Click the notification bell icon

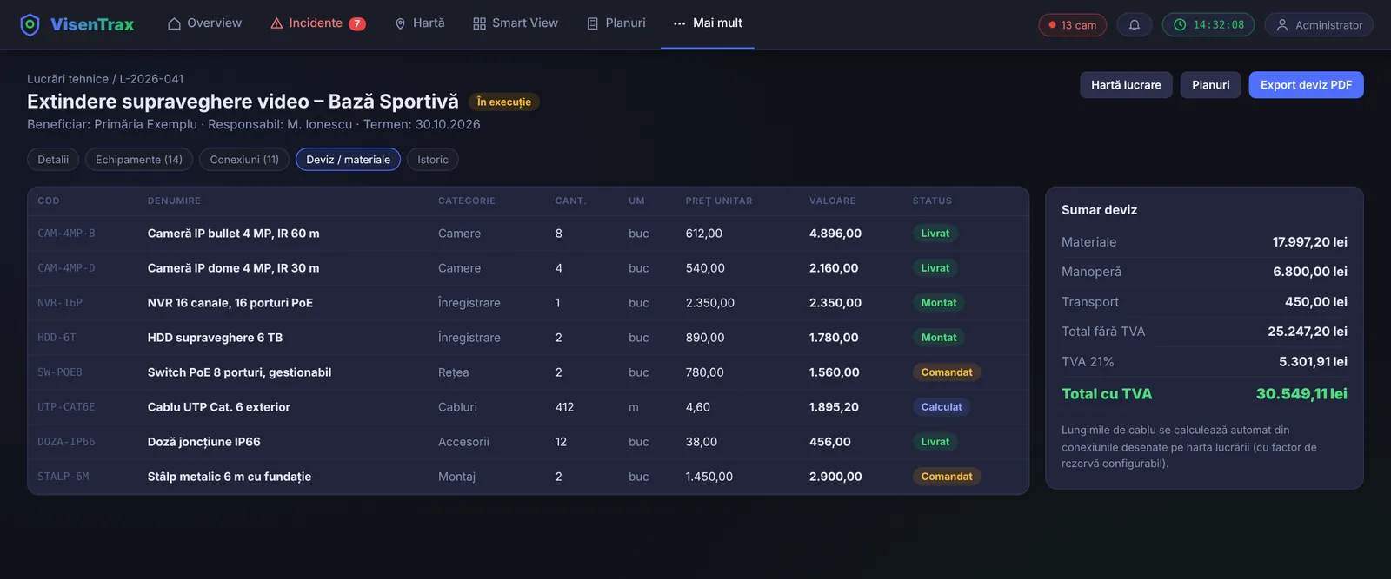tap(1135, 25)
